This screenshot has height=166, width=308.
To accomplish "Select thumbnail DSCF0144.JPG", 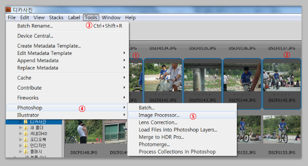I will click(x=242, y=77).
